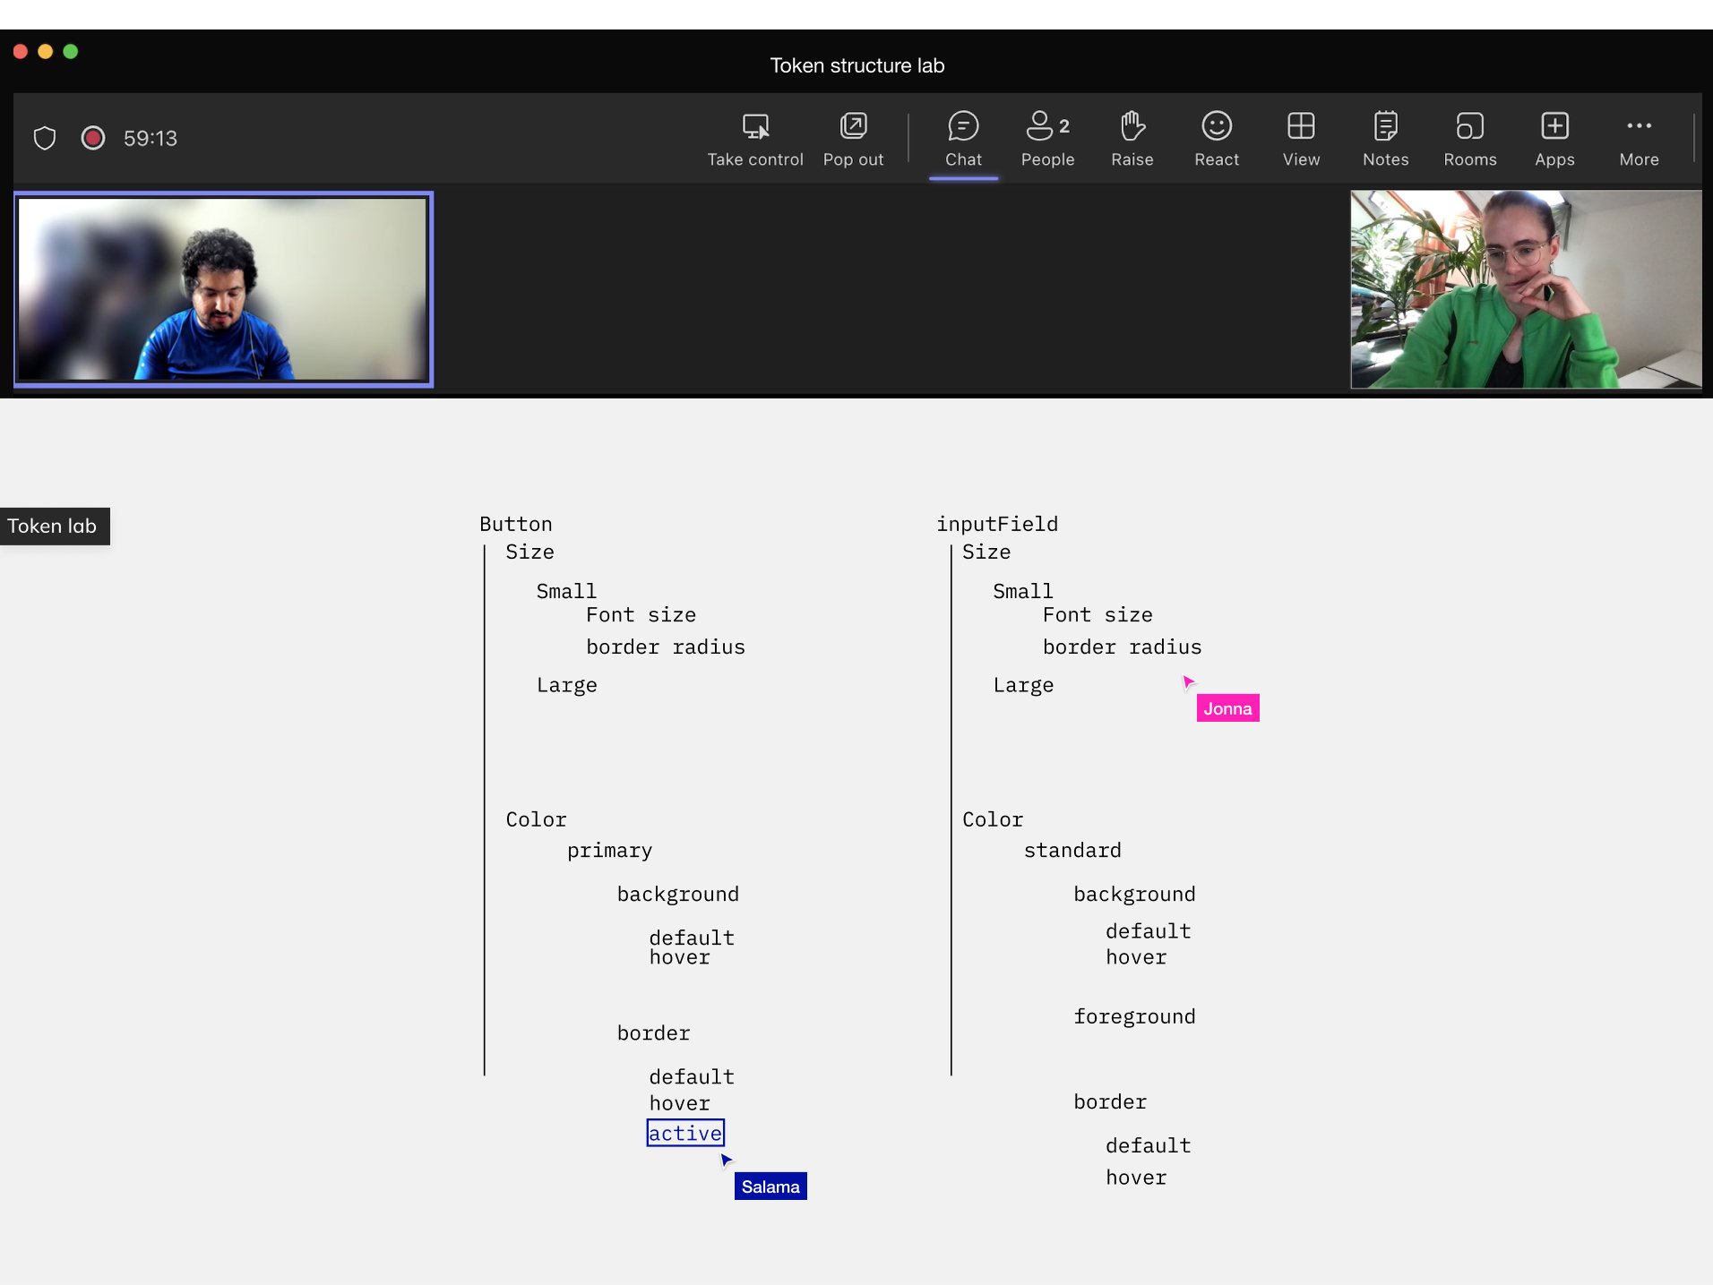Open breakout Rooms
This screenshot has height=1285, width=1713.
(x=1469, y=139)
